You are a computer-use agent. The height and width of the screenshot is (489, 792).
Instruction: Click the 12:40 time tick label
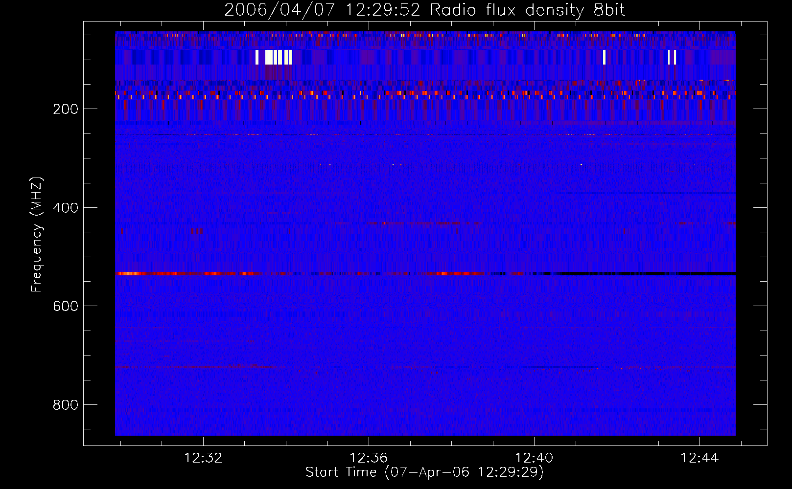pos(534,458)
